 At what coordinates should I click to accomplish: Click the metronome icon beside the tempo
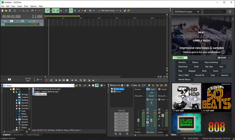[38, 79]
